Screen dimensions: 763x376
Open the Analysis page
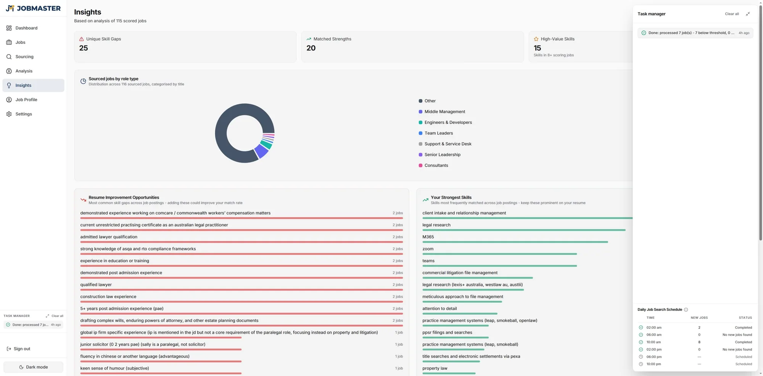tap(33, 71)
